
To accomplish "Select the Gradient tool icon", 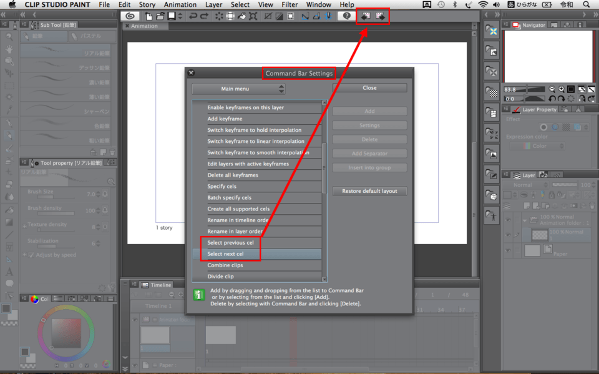I will coord(9,222).
